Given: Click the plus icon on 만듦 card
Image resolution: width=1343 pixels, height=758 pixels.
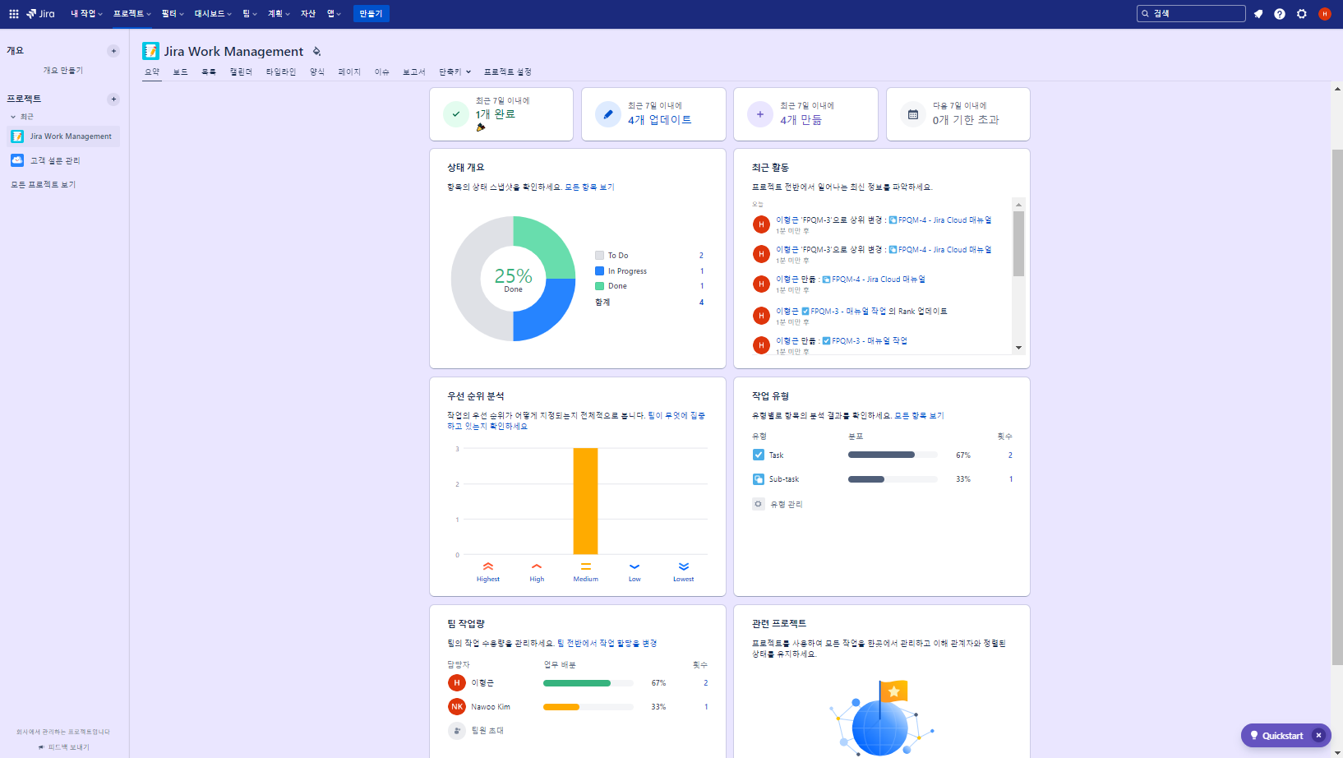Looking at the screenshot, I should coord(760,114).
